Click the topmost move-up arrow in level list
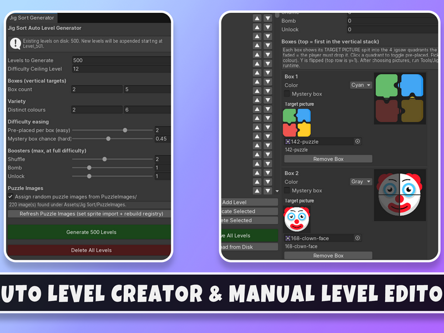This screenshot has height=333, width=444. point(257,18)
